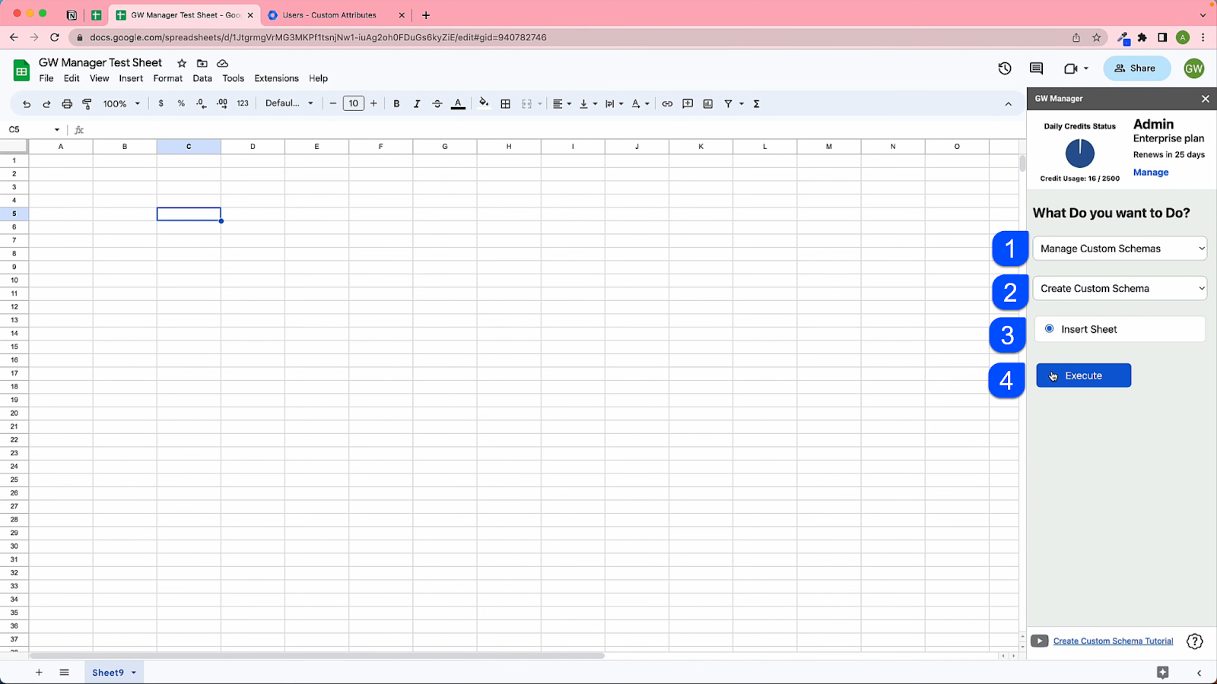Decrease font size minus button

[x=332, y=103]
